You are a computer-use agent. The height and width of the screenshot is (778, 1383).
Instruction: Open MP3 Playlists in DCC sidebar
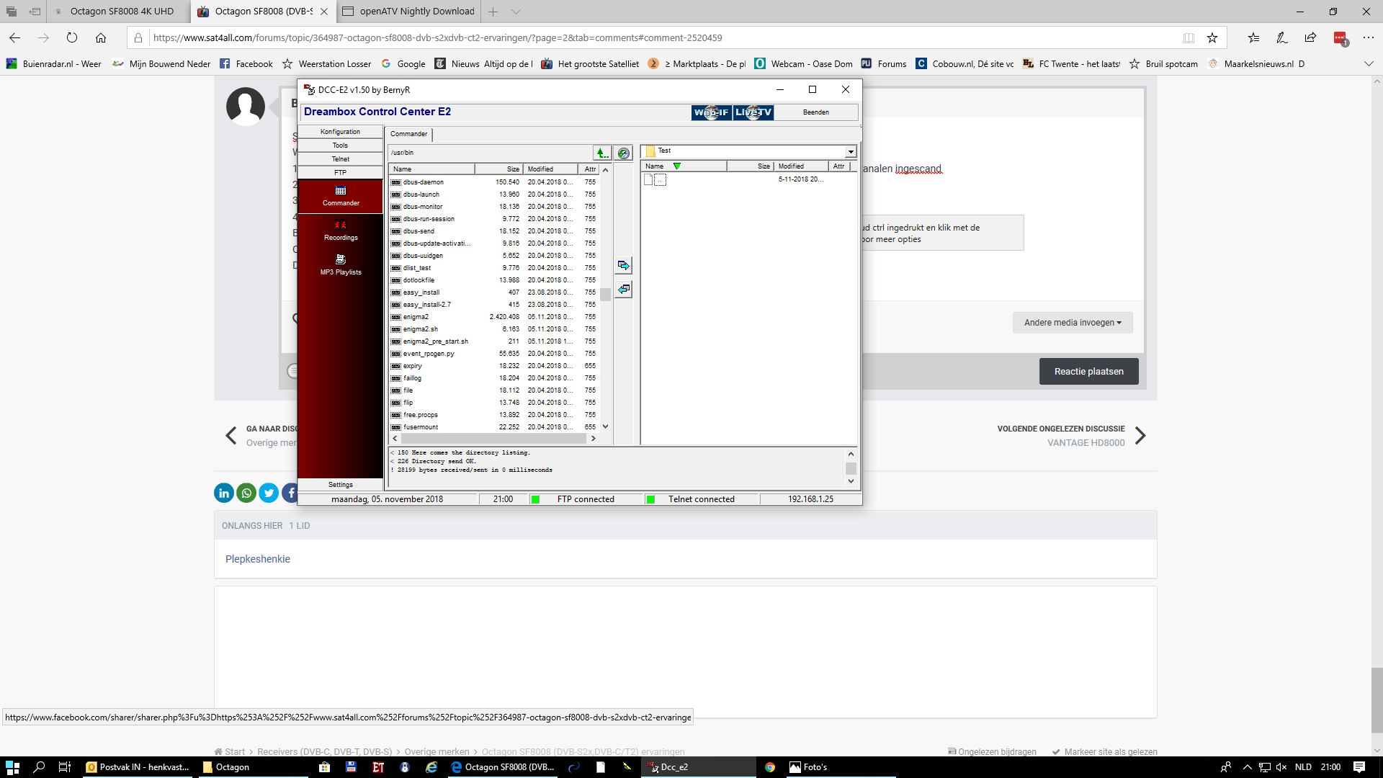(340, 264)
